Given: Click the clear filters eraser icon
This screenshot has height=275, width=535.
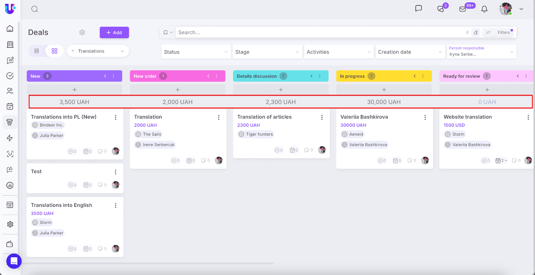Looking at the screenshot, I should [x=476, y=32].
